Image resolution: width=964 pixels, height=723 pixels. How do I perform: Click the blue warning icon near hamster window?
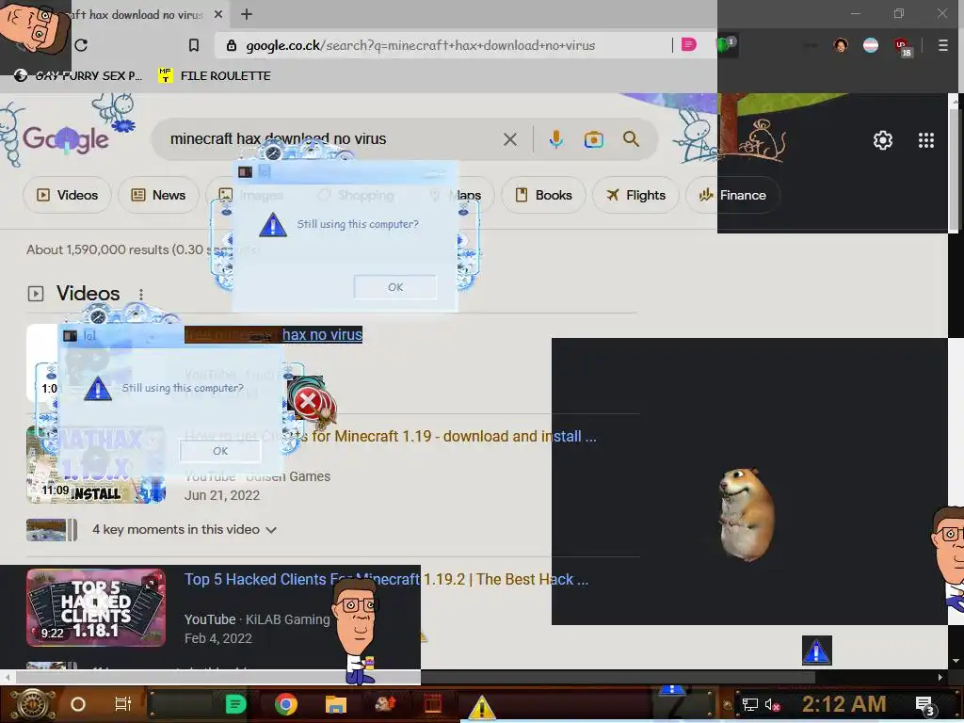817,651
